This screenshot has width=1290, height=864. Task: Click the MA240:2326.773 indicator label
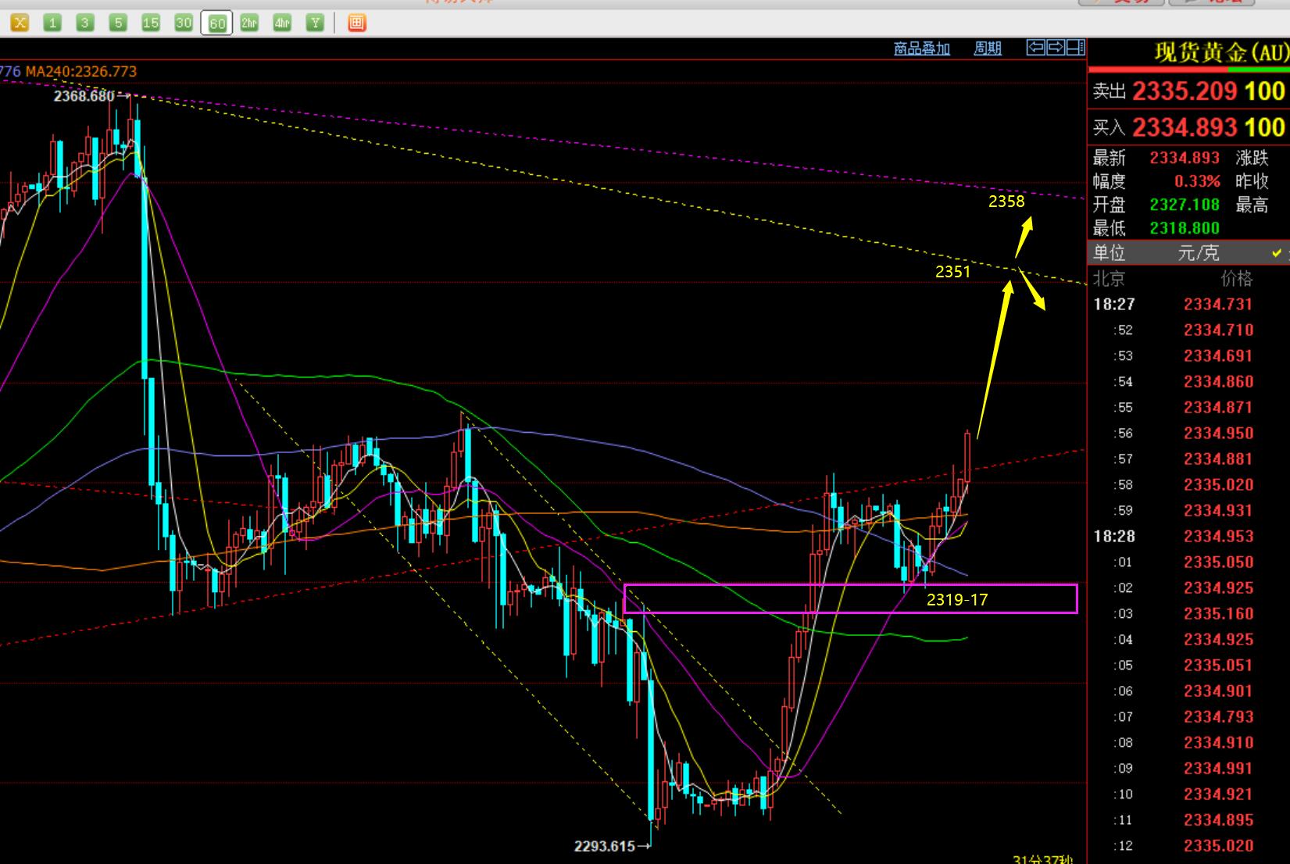(x=80, y=71)
